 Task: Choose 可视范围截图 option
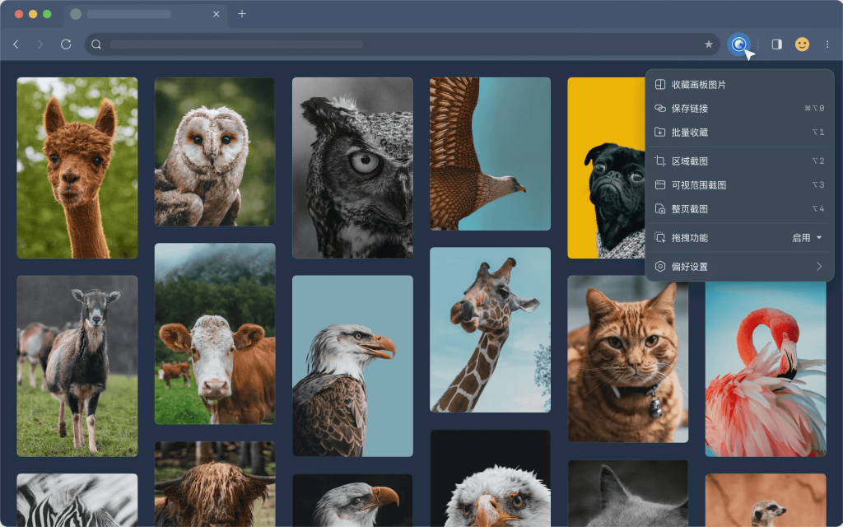pos(698,185)
